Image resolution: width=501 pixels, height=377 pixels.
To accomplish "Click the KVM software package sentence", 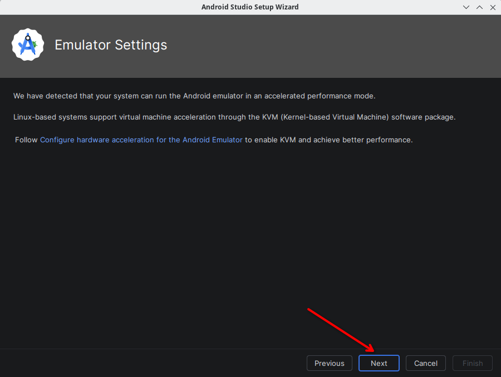I will [x=234, y=117].
